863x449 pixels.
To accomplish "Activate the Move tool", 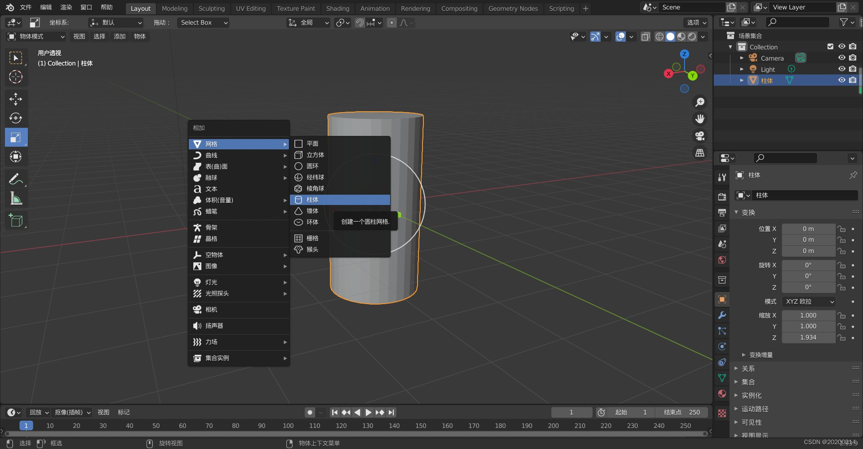I will [x=16, y=99].
